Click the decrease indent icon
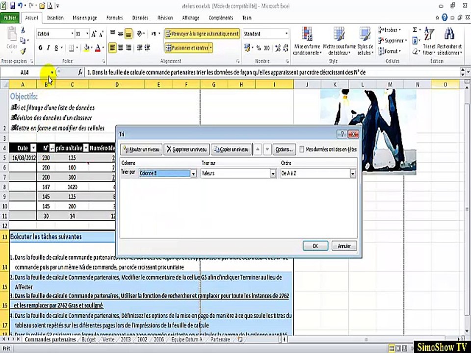 coord(139,48)
